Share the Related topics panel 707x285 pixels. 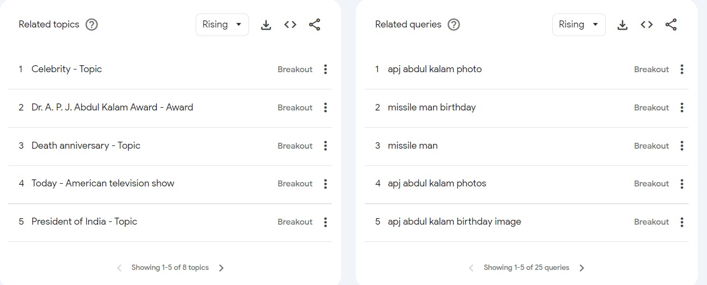coord(315,25)
